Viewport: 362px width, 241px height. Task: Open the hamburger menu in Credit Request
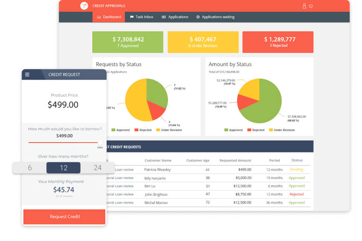(x=27, y=74)
